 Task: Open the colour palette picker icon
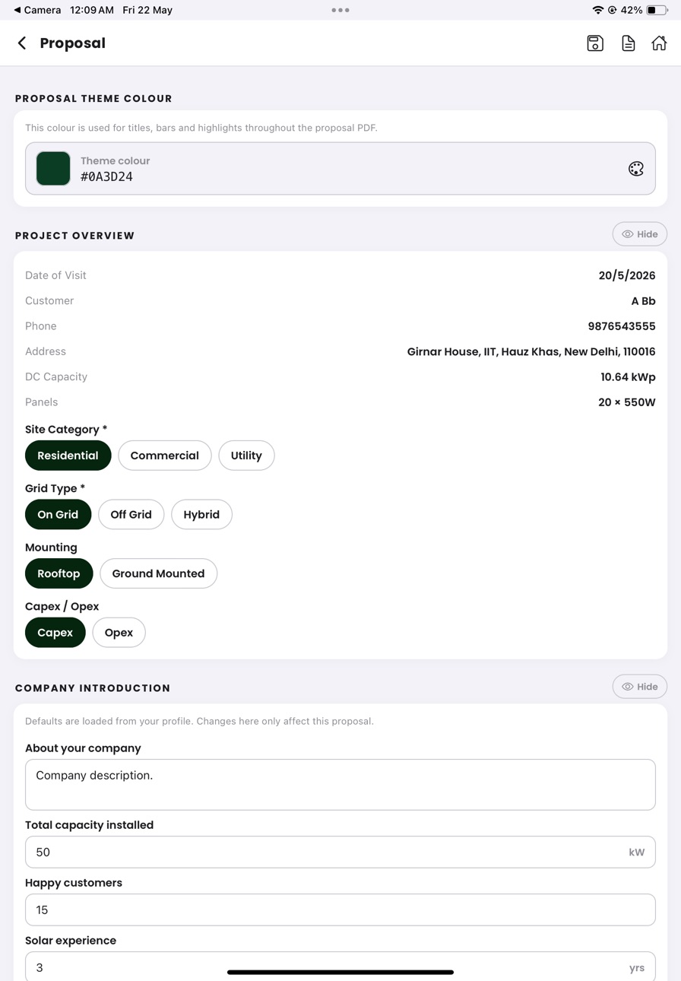coord(636,169)
